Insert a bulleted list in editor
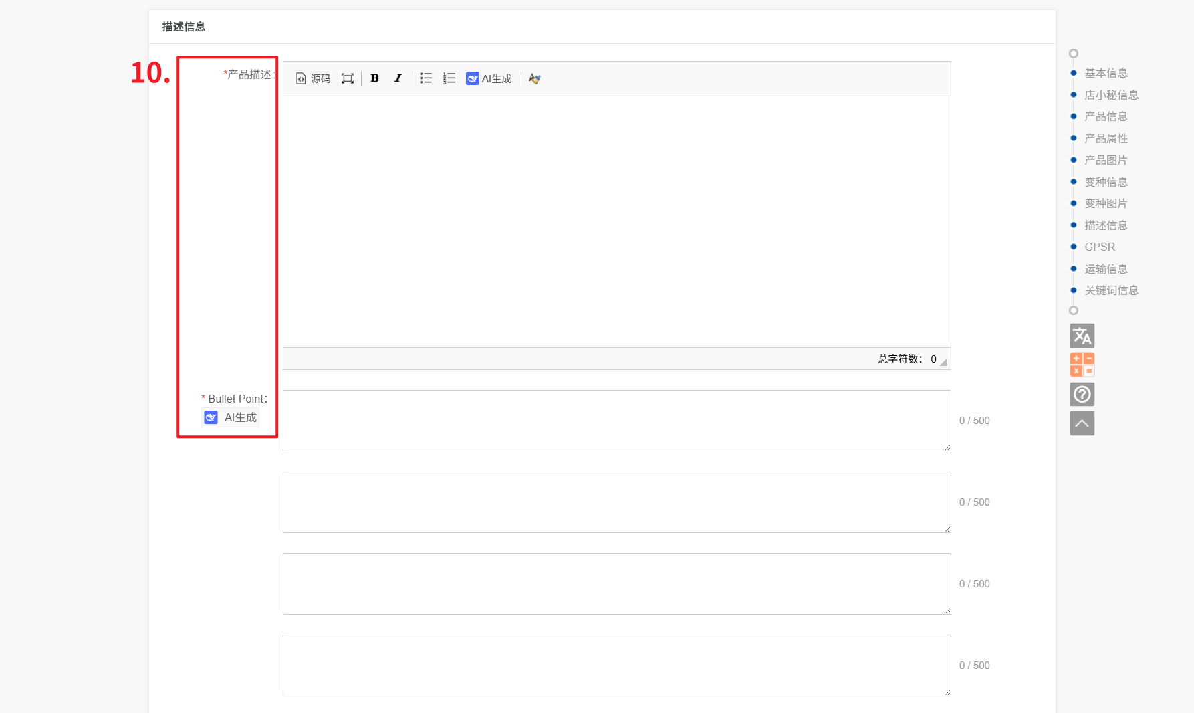Image resolution: width=1194 pixels, height=713 pixels. coord(426,78)
